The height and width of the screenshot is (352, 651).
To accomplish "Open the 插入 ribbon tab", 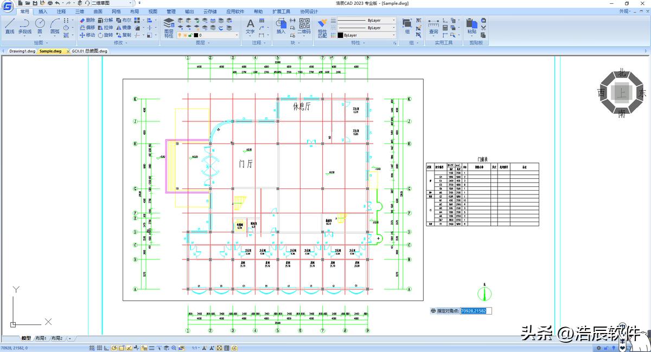I will point(43,11).
